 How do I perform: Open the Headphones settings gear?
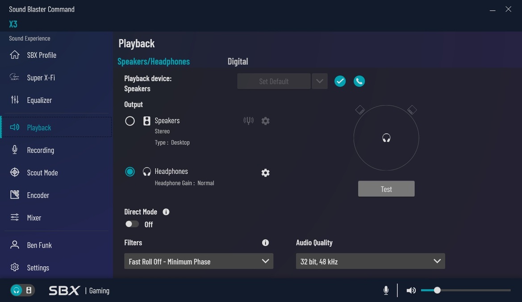[265, 173]
